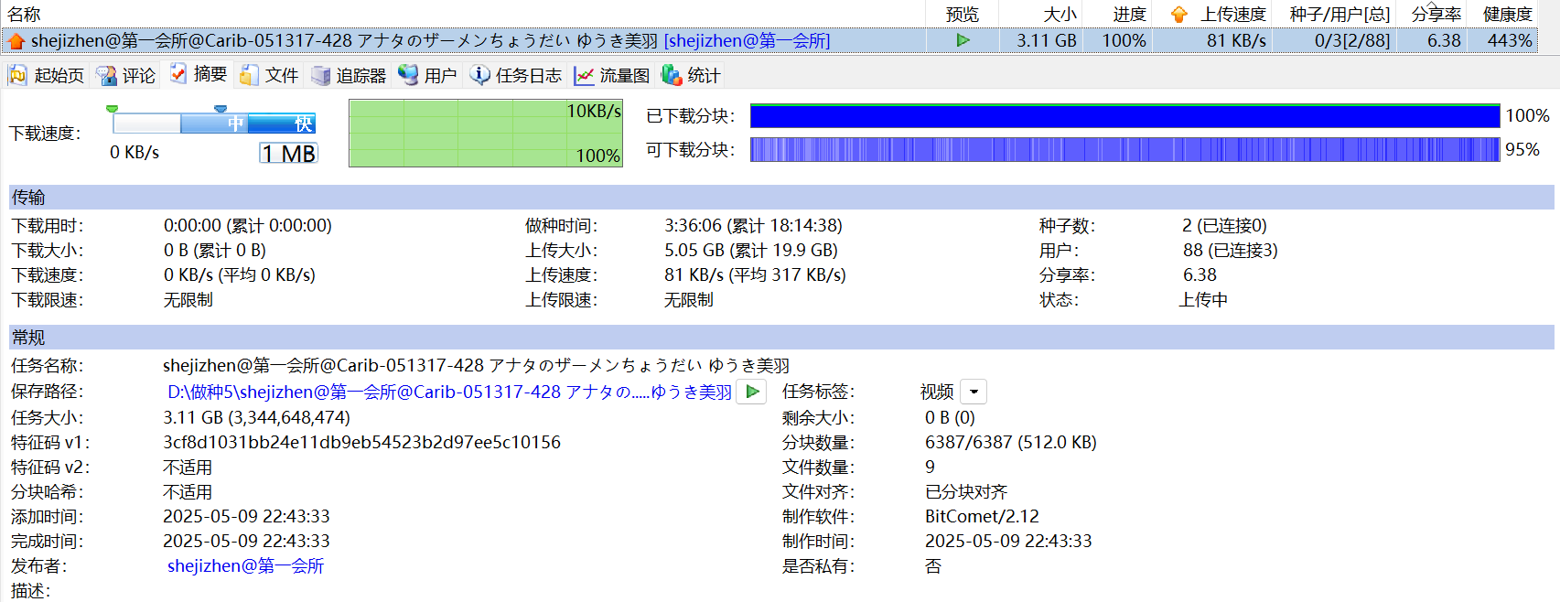1560x602 pixels.
Task: Select the 摘要 tab
Action: click(199, 74)
